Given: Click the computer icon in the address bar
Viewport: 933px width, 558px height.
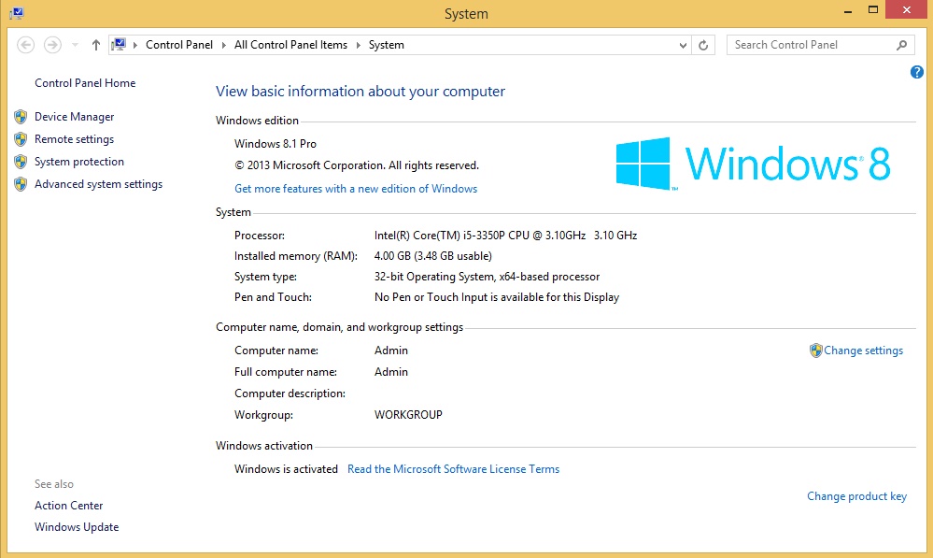Looking at the screenshot, I should 119,45.
